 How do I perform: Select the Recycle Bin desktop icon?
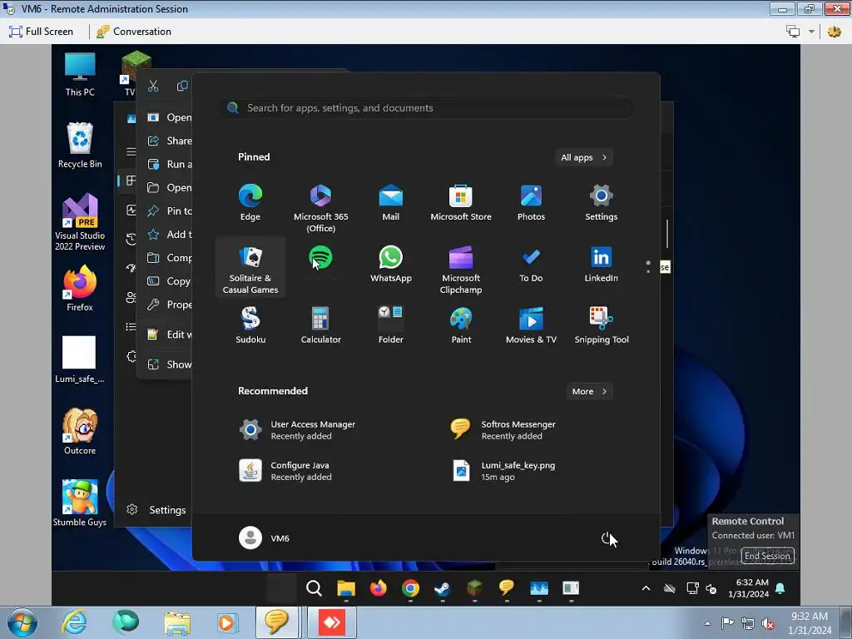(80, 145)
